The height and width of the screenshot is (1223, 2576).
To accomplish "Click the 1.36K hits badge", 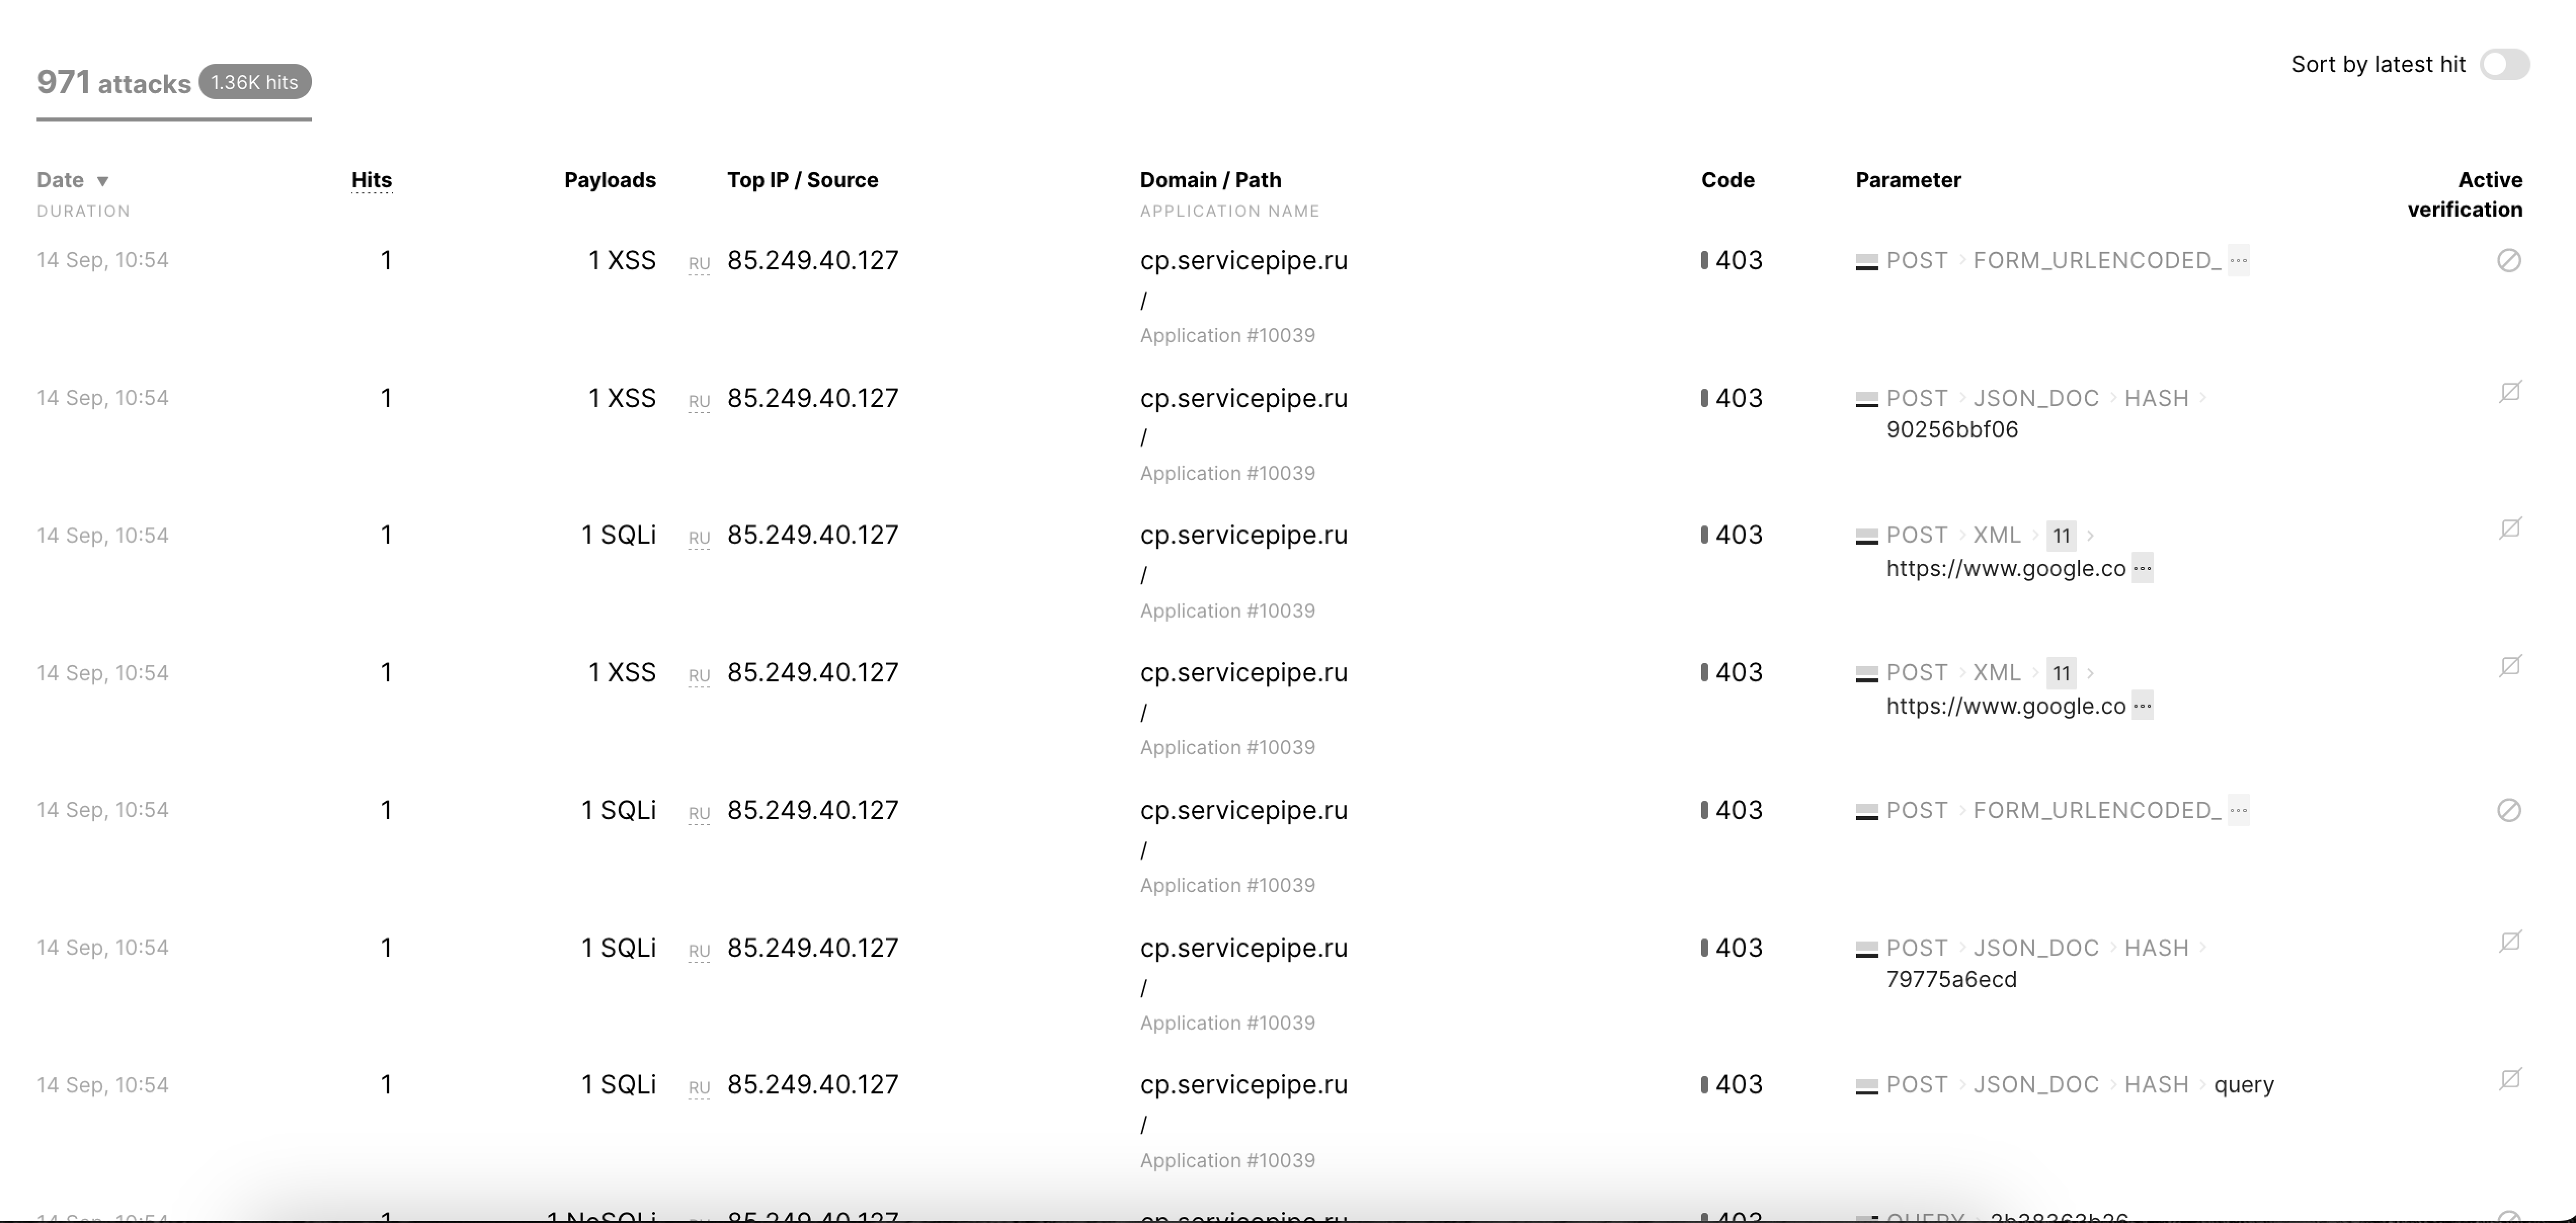I will (254, 82).
